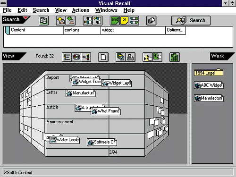Click the 'widget' search value field
The height and width of the screenshot is (177, 236).
[x=133, y=30]
